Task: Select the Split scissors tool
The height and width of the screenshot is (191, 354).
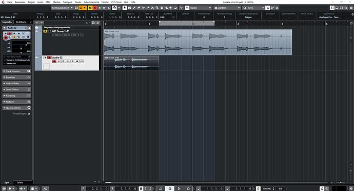Action: click(x=143, y=8)
